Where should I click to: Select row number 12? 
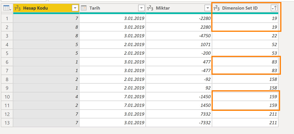[x=7, y=114]
